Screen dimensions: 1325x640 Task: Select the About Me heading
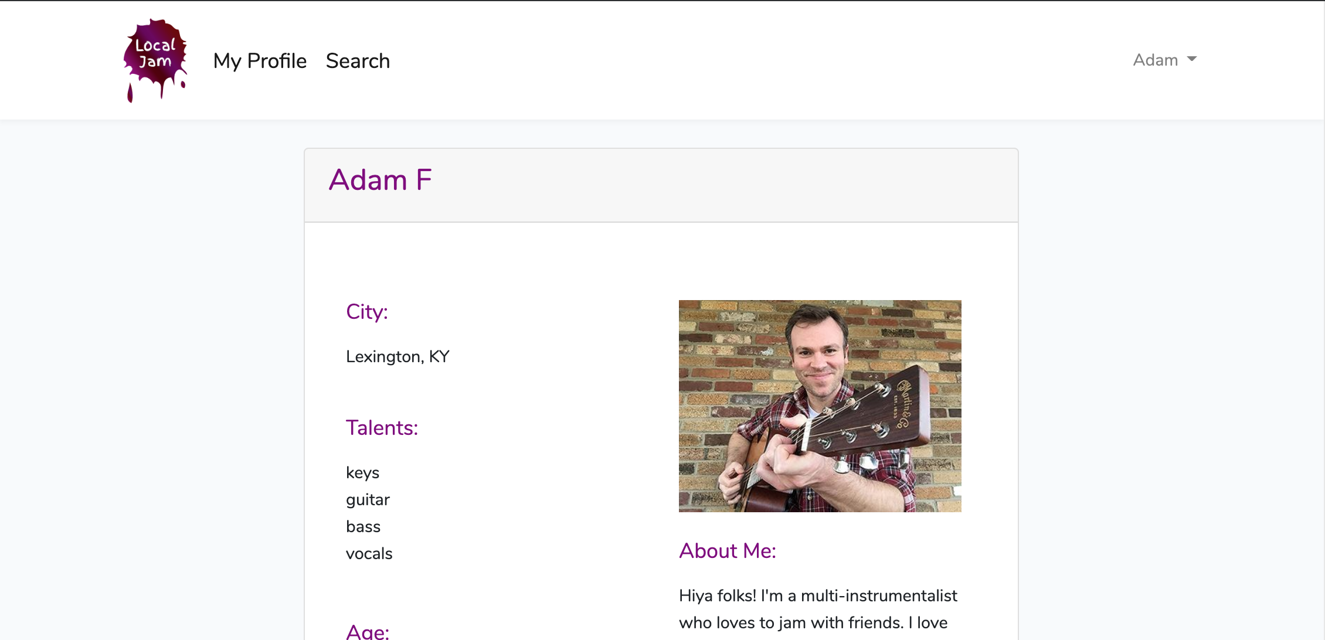pos(728,550)
